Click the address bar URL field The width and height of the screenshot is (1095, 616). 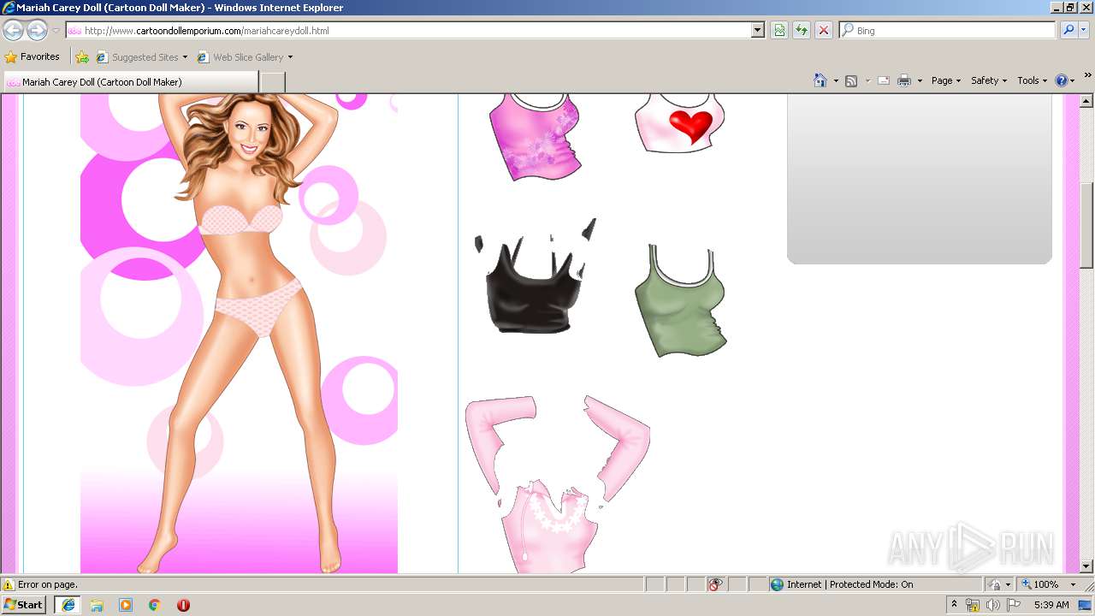tap(409, 30)
